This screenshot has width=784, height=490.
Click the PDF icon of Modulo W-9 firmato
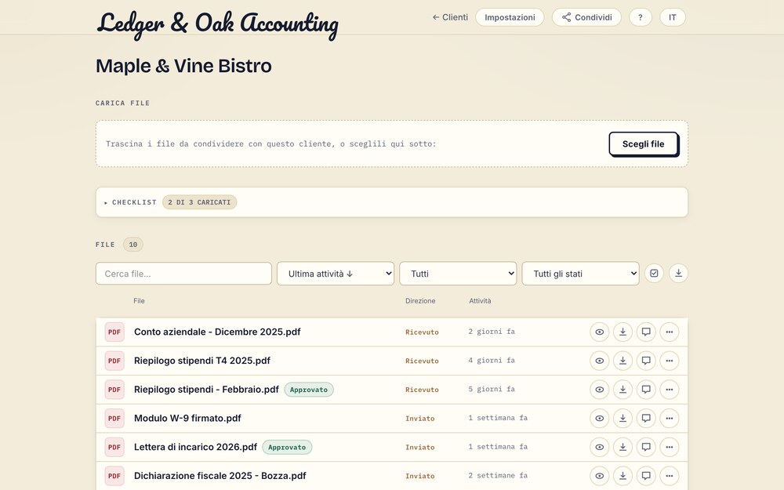[x=114, y=418]
